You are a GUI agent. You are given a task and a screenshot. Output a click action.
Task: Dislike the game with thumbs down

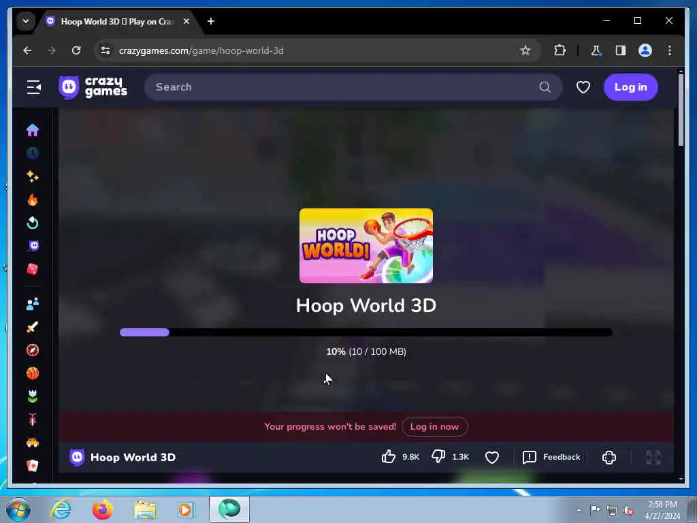coord(438,457)
